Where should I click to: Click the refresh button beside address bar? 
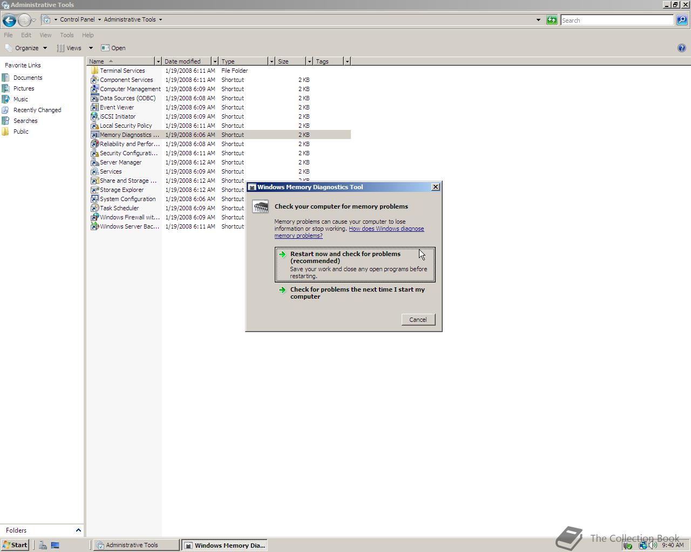[552, 20]
